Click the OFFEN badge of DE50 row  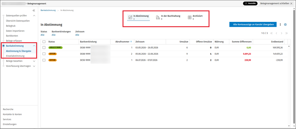coord(52,60)
